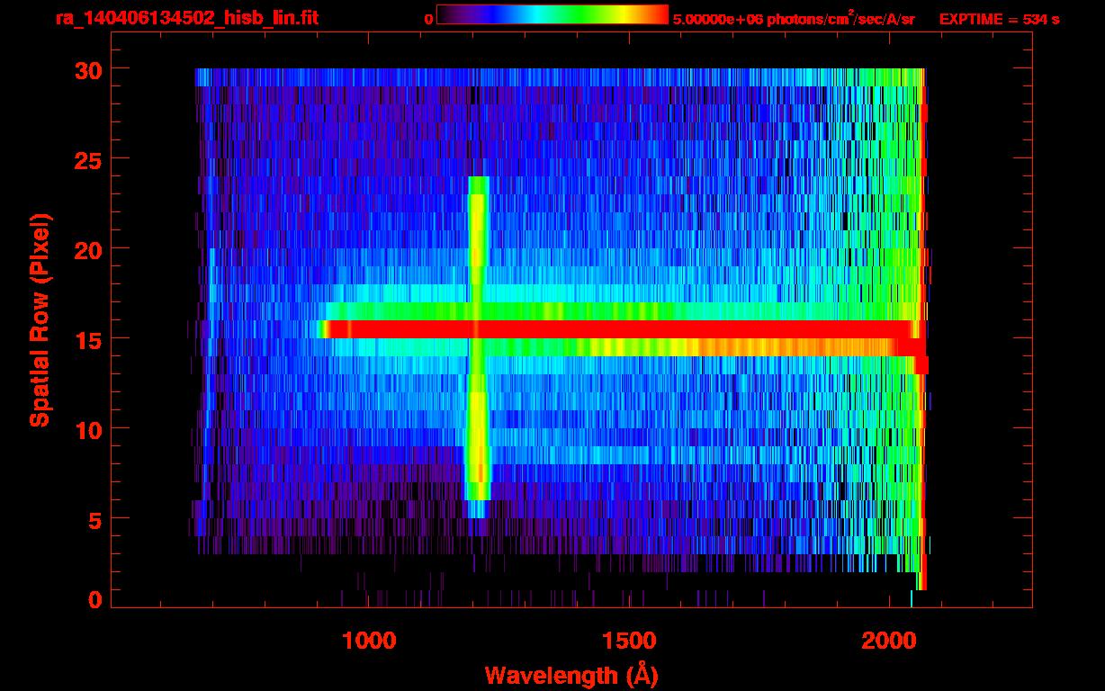Click the rainbow color scale bar

(x=552, y=14)
